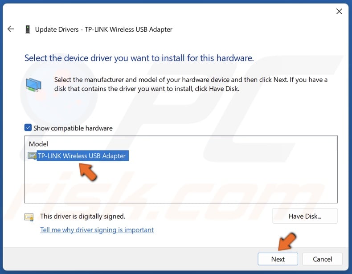Screen dimensions: 352x274
Task: Close the Update Drivers dialog
Action: coord(339,12)
